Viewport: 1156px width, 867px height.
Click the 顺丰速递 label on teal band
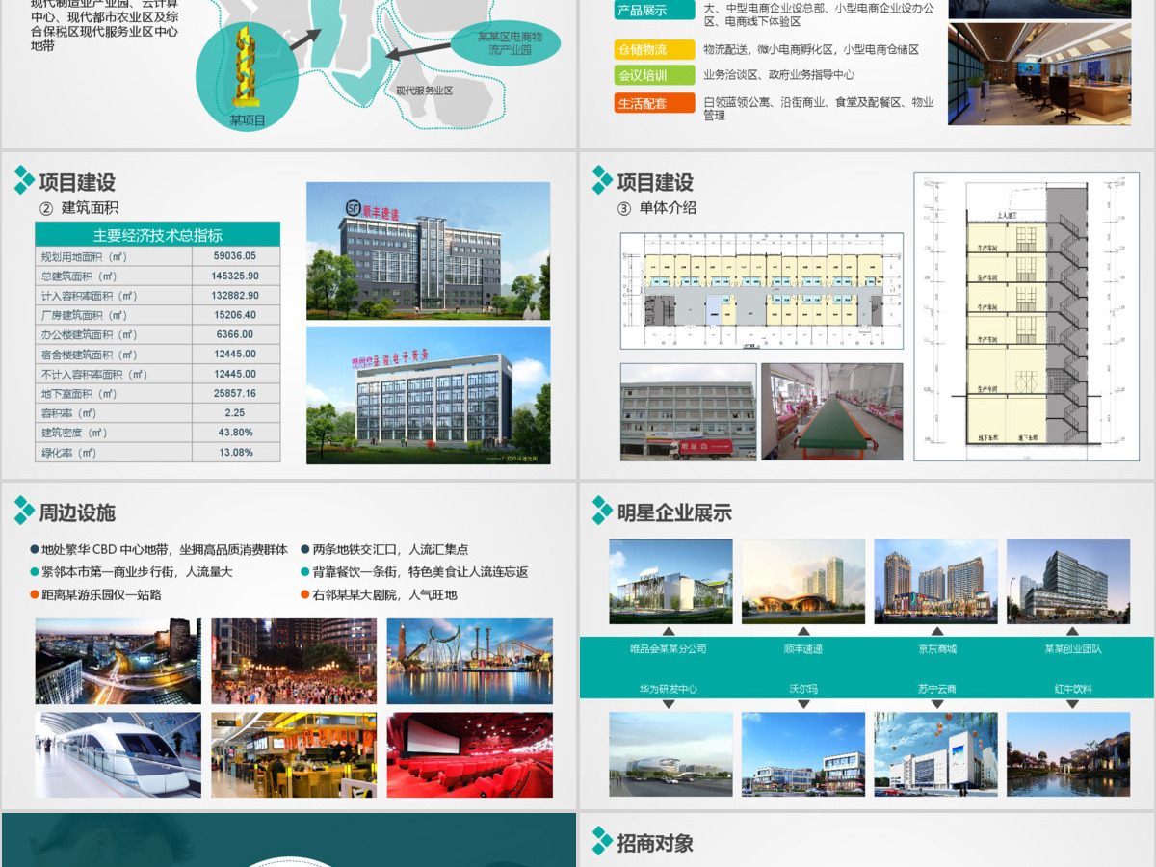803,648
